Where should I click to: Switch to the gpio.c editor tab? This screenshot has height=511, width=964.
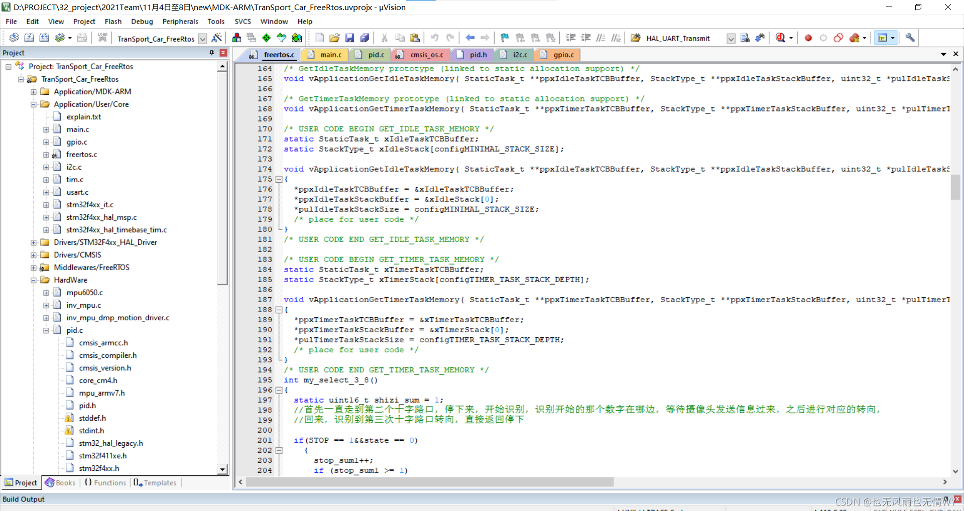coord(557,55)
